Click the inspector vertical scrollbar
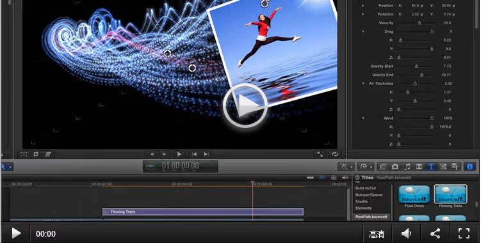Viewport: 481px width, 243px height. pyautogui.click(x=477, y=15)
